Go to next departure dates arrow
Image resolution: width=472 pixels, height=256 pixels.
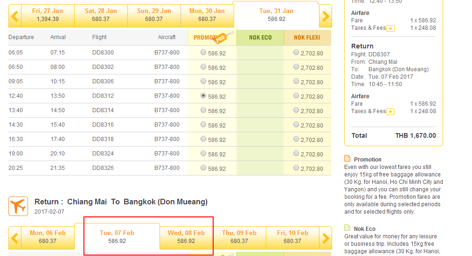pyautogui.click(x=326, y=16)
